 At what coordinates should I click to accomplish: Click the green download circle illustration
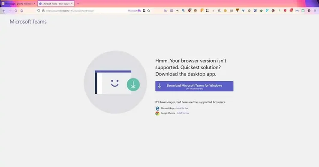133,85
